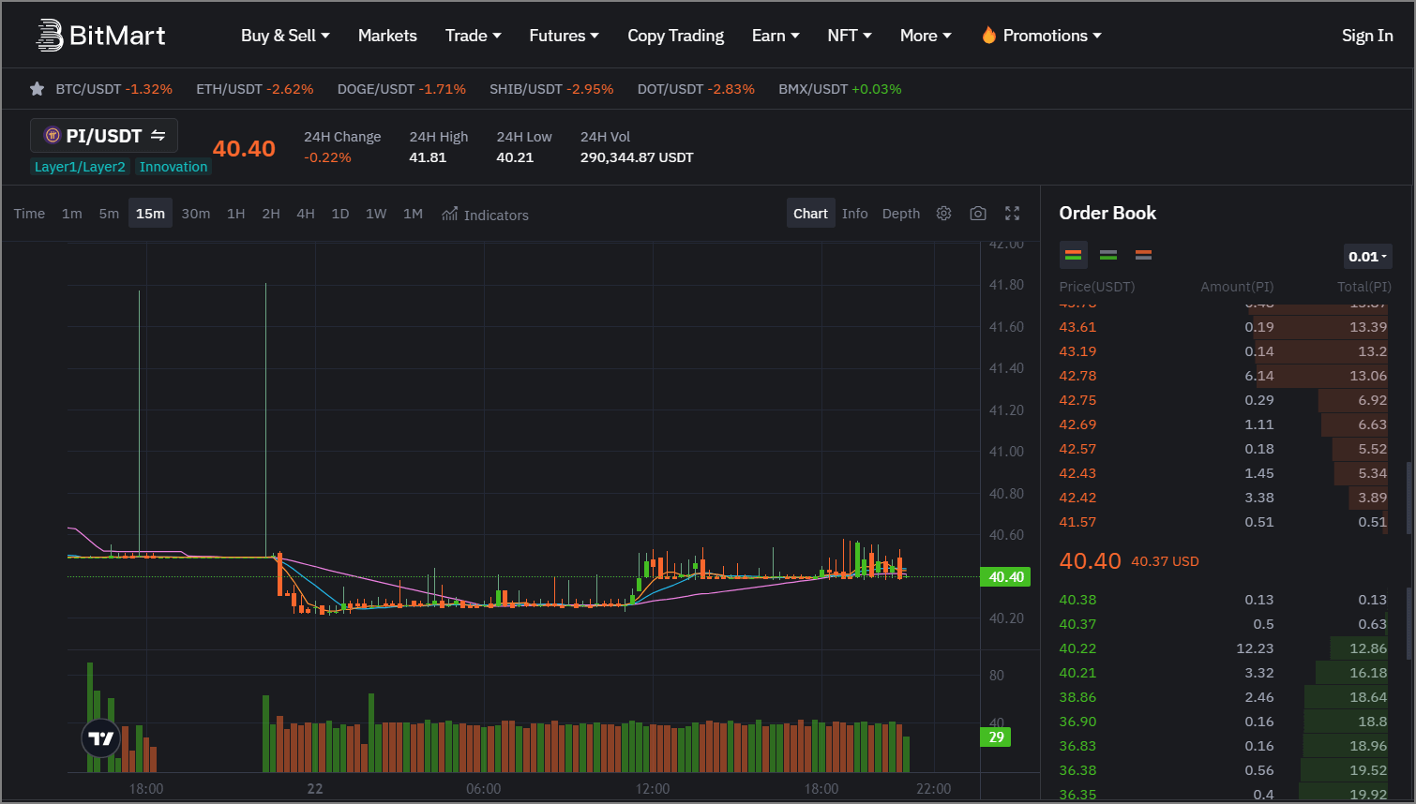This screenshot has height=804, width=1416.
Task: Open the Markets page
Action: click(387, 36)
